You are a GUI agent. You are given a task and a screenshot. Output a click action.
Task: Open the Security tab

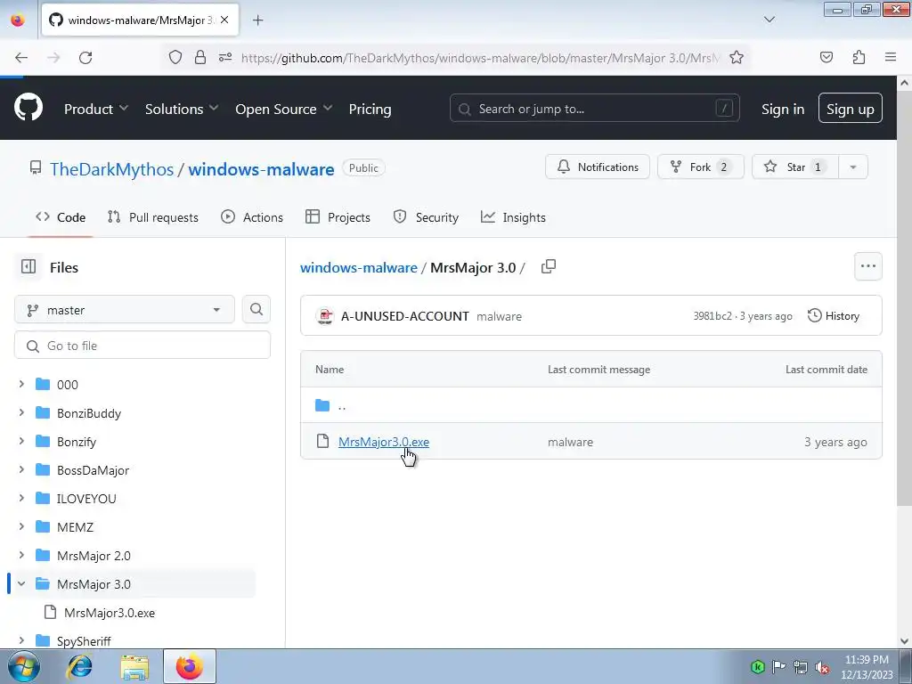click(x=426, y=217)
